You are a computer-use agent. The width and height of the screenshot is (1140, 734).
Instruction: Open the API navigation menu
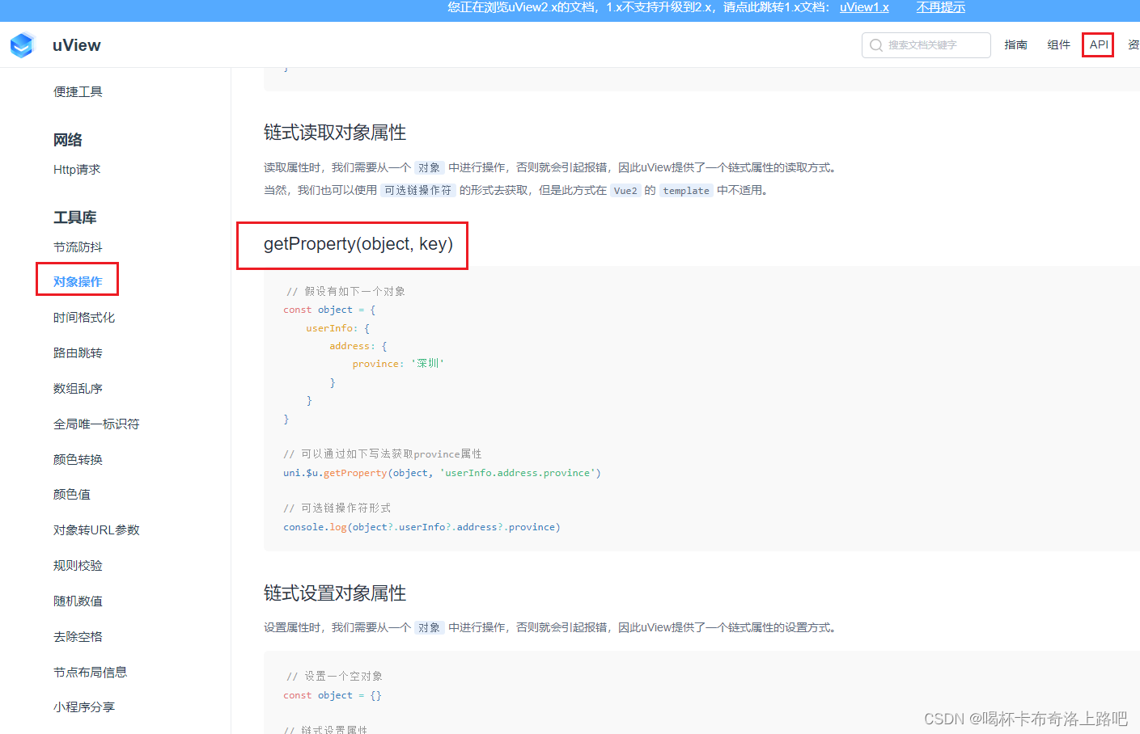click(x=1099, y=45)
